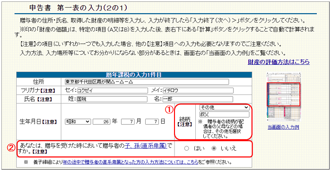Click the 住所 address input field
Image resolution: width=331 pixels, height=171 pixels.
[147, 82]
